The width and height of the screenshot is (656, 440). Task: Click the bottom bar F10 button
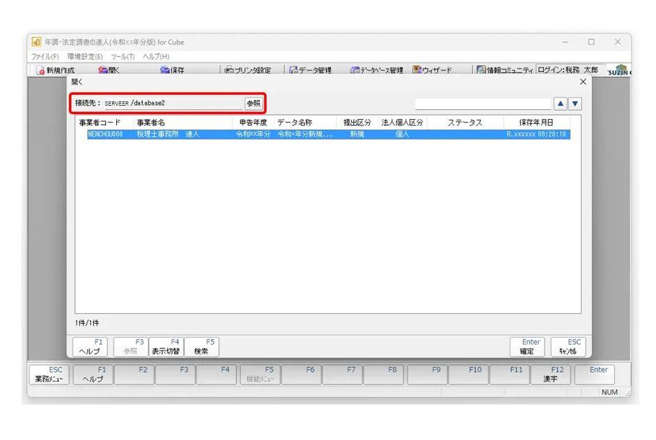click(x=468, y=375)
